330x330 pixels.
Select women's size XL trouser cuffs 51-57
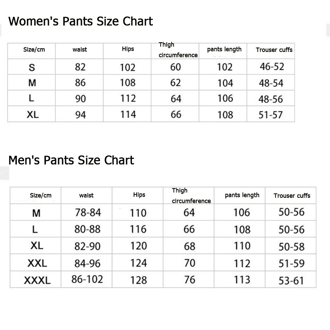point(271,115)
